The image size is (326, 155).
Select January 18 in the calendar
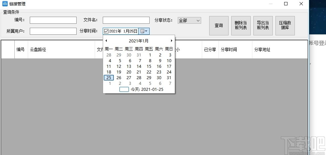pyautogui.click(x=109, y=72)
